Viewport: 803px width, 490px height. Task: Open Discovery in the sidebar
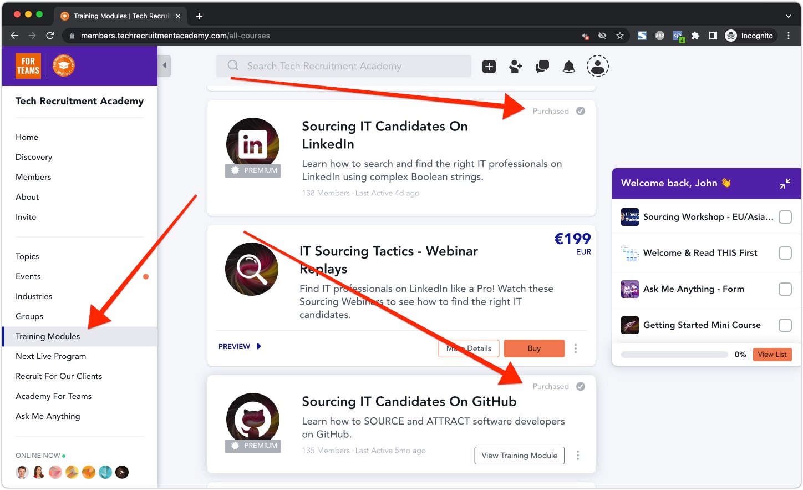[34, 157]
